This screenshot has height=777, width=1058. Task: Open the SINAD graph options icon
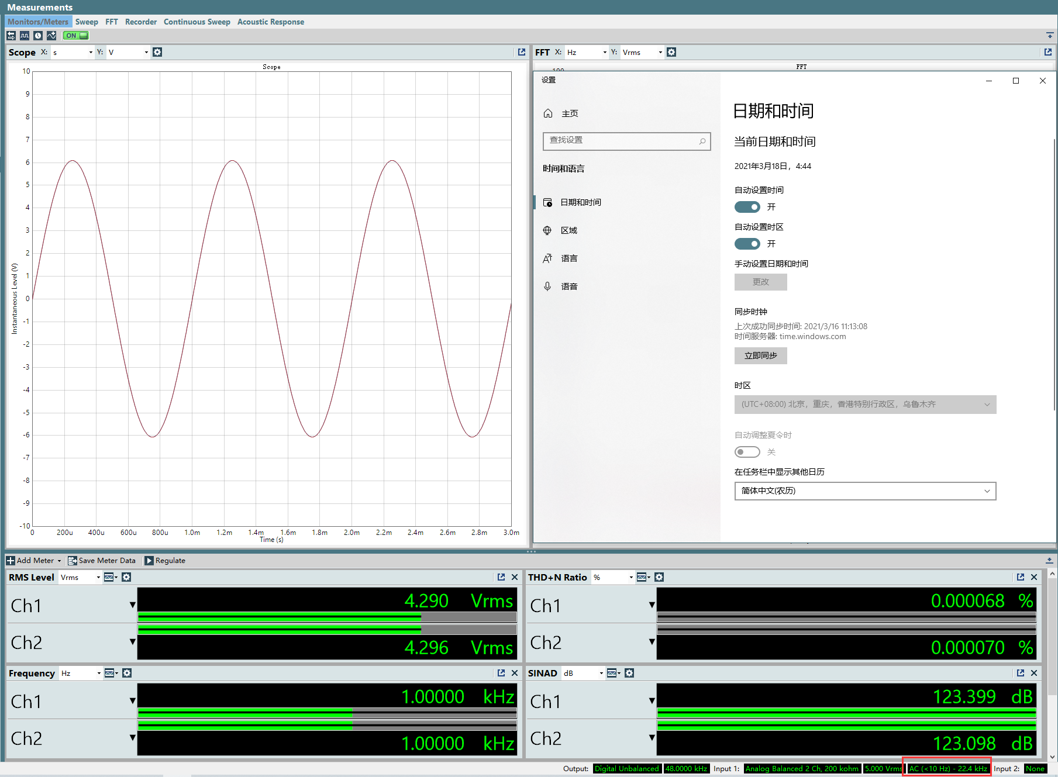point(614,673)
